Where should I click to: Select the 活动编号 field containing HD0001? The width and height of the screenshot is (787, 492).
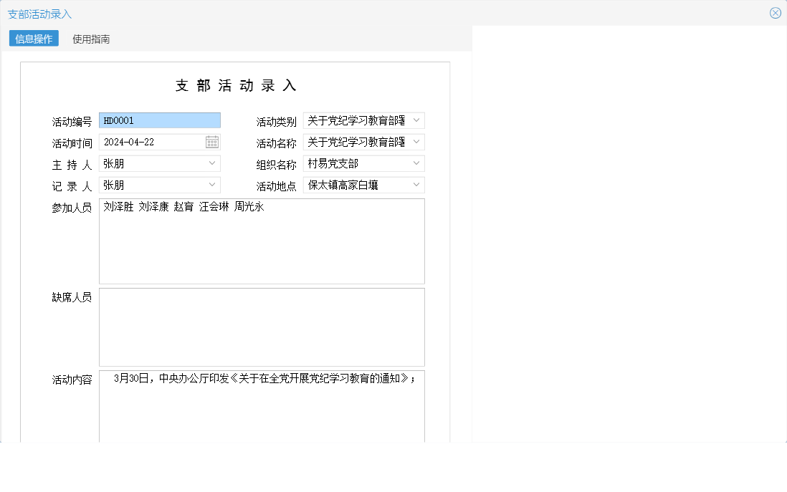point(159,120)
